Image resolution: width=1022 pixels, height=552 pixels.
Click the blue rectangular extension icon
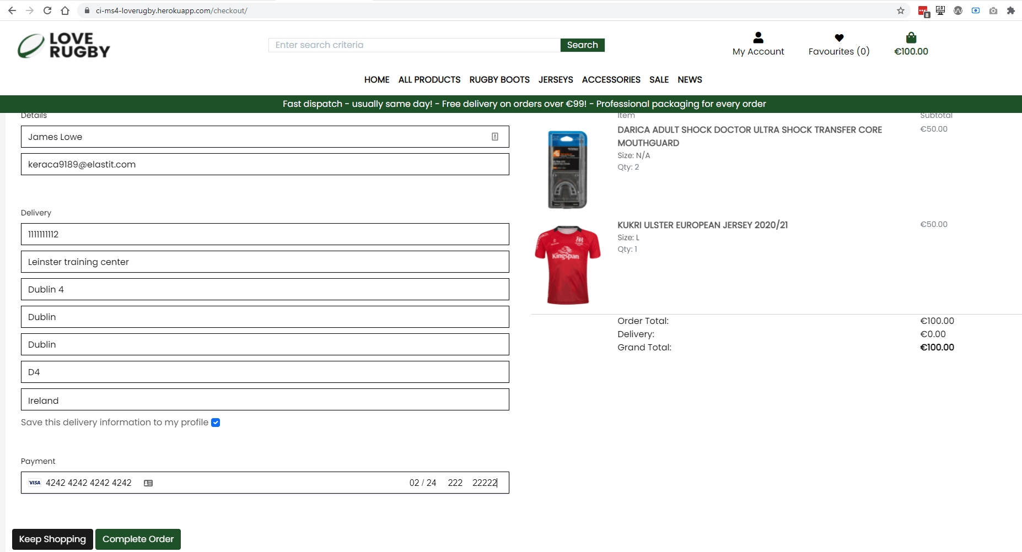(976, 10)
